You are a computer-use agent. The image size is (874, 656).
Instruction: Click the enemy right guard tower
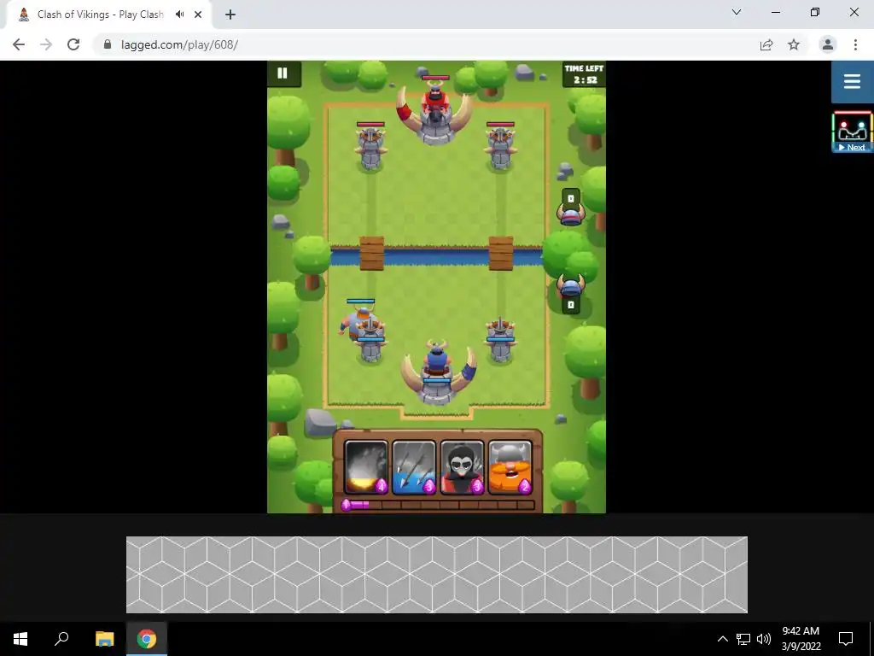pos(500,148)
